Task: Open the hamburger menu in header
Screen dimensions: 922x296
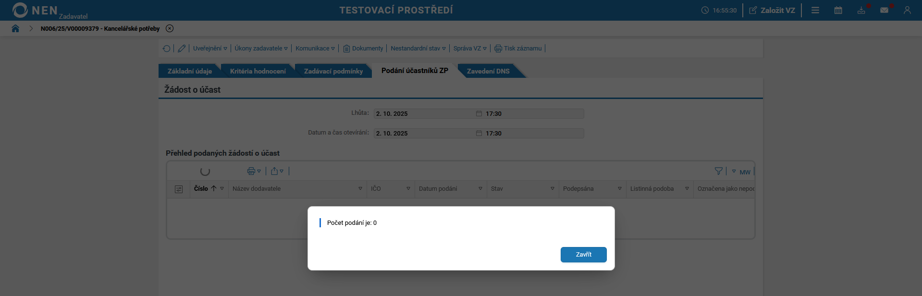Action: click(815, 10)
